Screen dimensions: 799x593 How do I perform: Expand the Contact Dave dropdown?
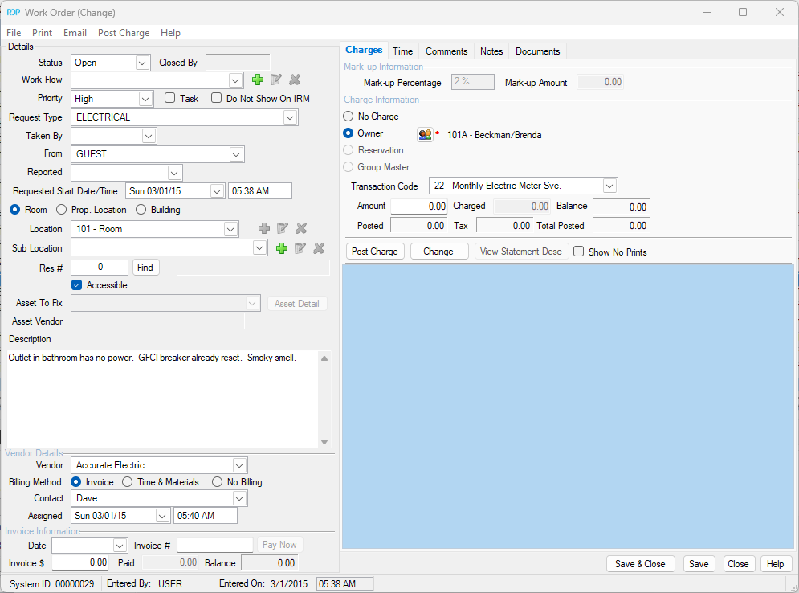coord(239,498)
